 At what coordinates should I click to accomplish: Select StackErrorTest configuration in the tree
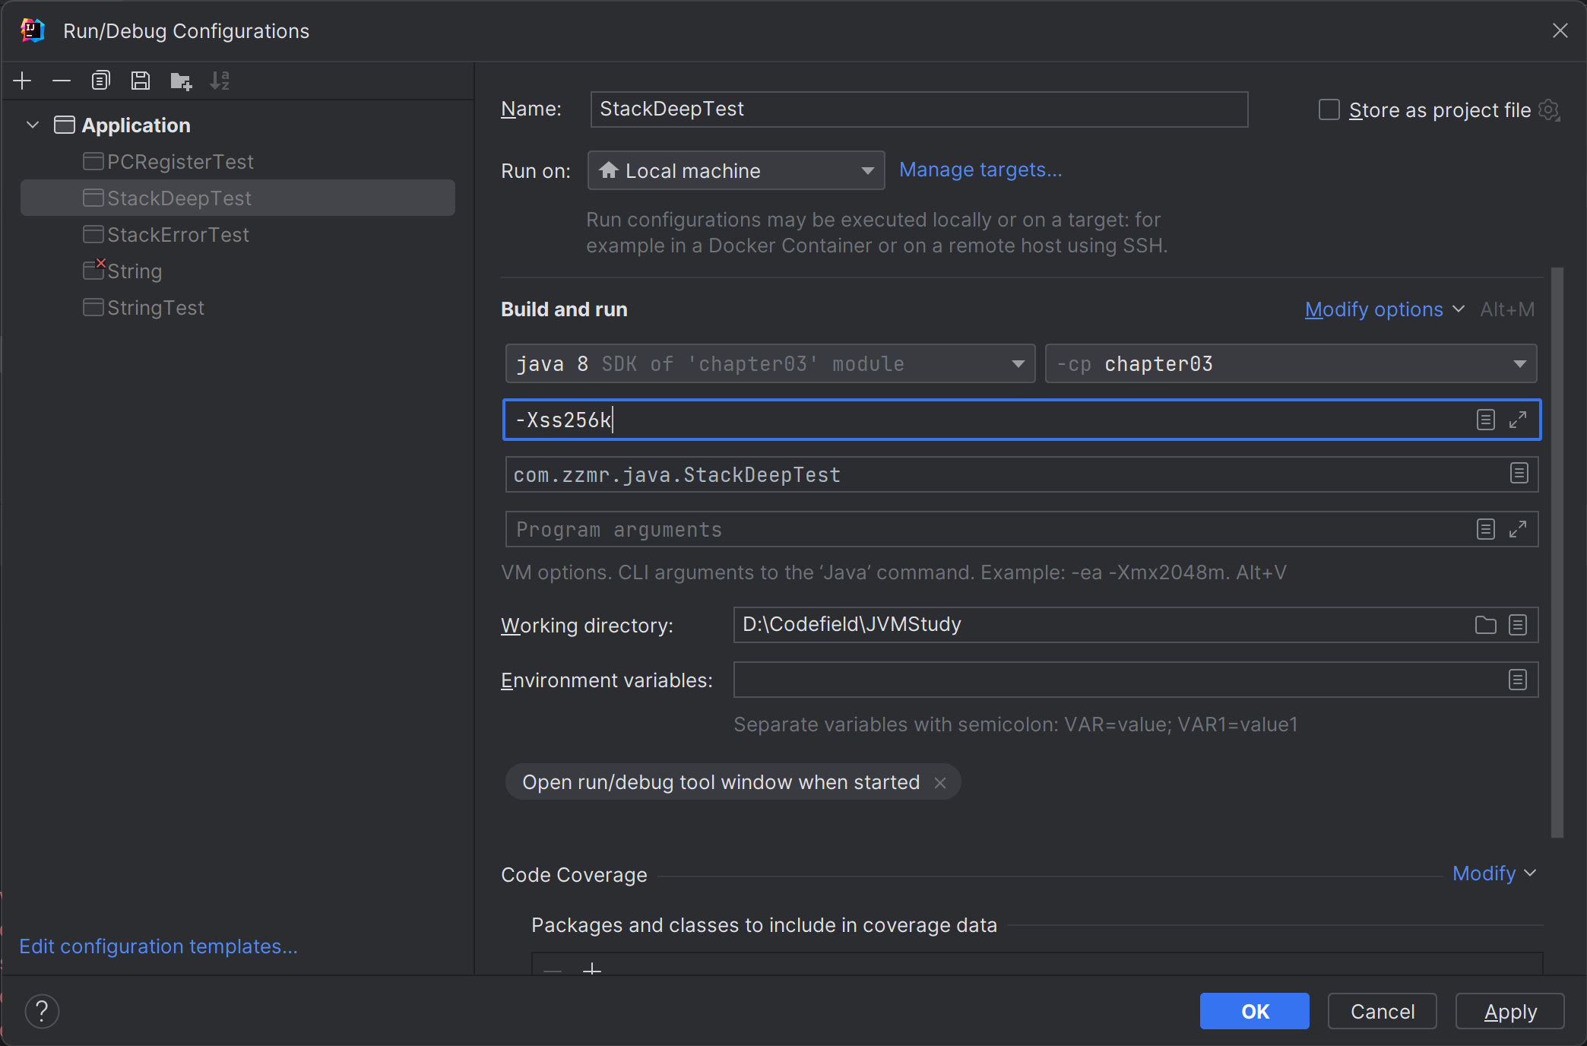(178, 234)
